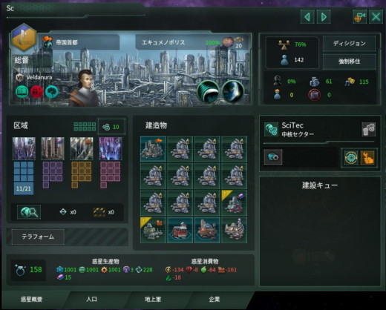Click the 強制移住 resettlement button

pyautogui.click(x=349, y=62)
